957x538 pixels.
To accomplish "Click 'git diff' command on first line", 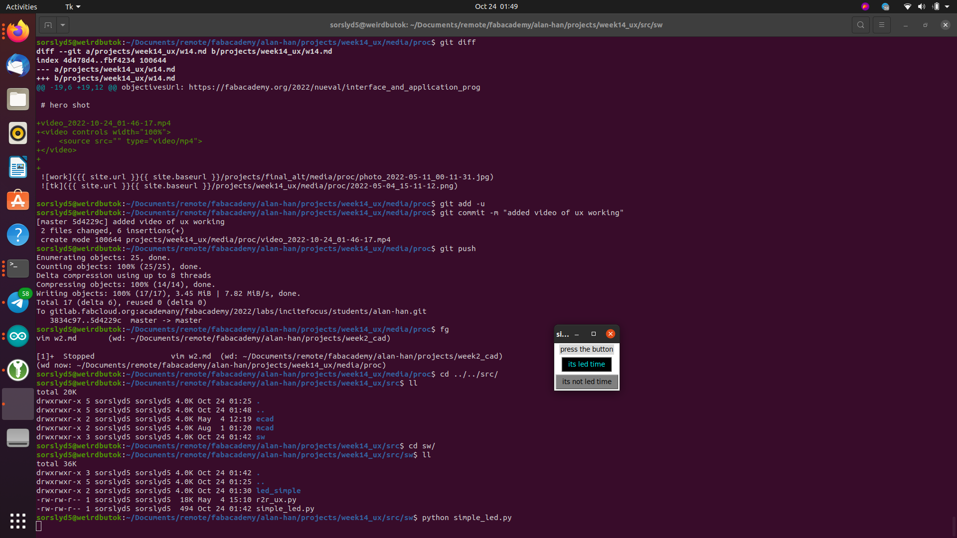I will [x=458, y=42].
